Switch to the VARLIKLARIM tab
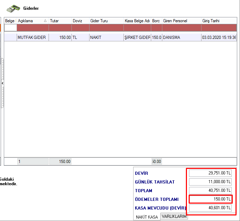Image resolution: width=240 pixels, height=221 pixels. coord(174,216)
